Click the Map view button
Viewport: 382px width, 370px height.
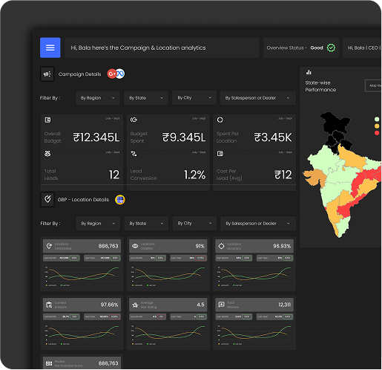373,85
